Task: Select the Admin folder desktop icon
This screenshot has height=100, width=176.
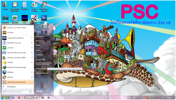Action: click(5, 6)
